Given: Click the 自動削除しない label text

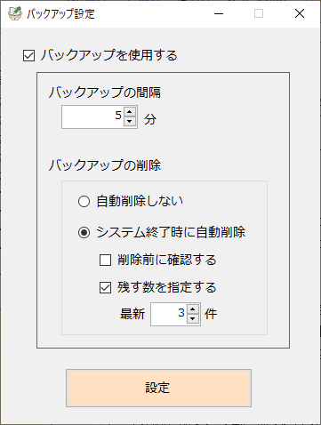Looking at the screenshot, I should 140,202.
